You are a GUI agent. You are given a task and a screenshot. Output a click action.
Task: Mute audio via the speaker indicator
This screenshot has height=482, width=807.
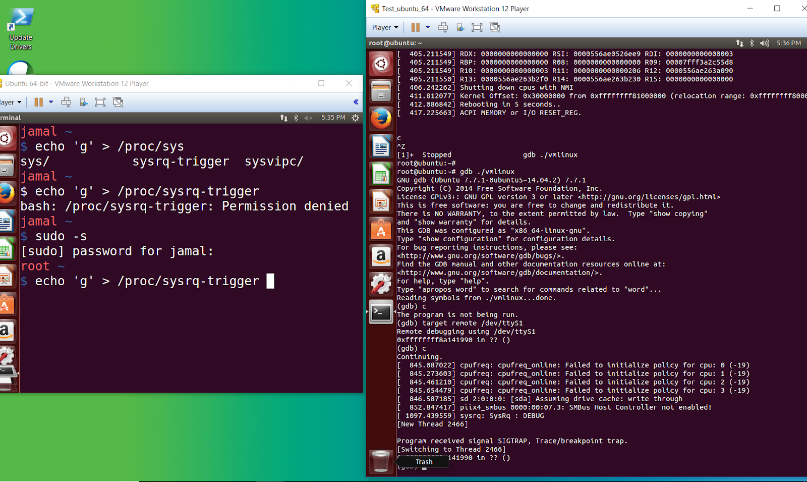tap(765, 43)
